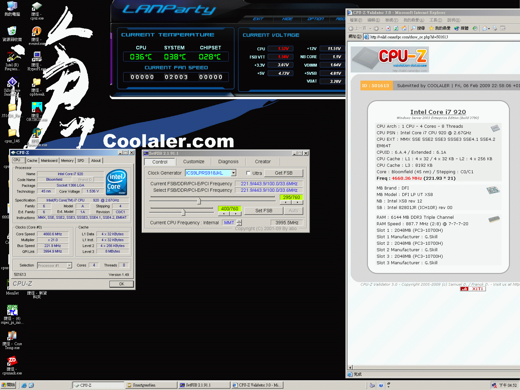Click the Get FSB button
This screenshot has width=520, height=390.
(x=284, y=173)
